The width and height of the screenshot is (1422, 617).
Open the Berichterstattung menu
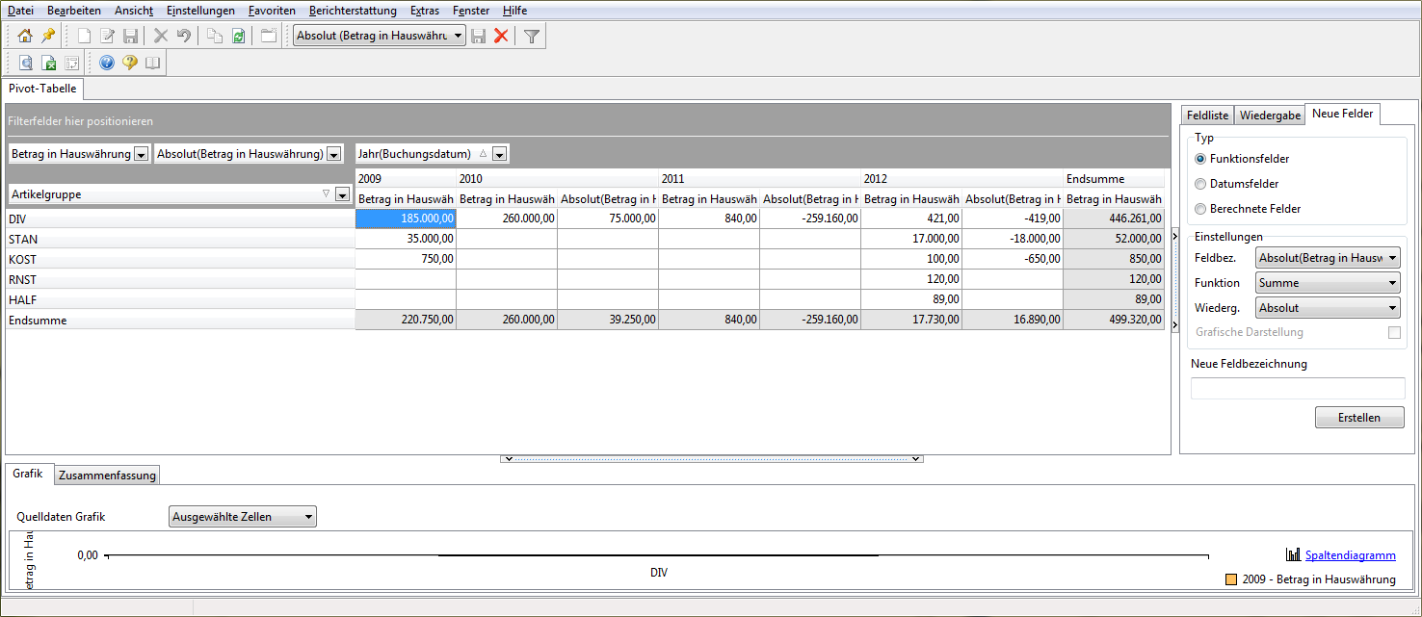[x=353, y=11]
